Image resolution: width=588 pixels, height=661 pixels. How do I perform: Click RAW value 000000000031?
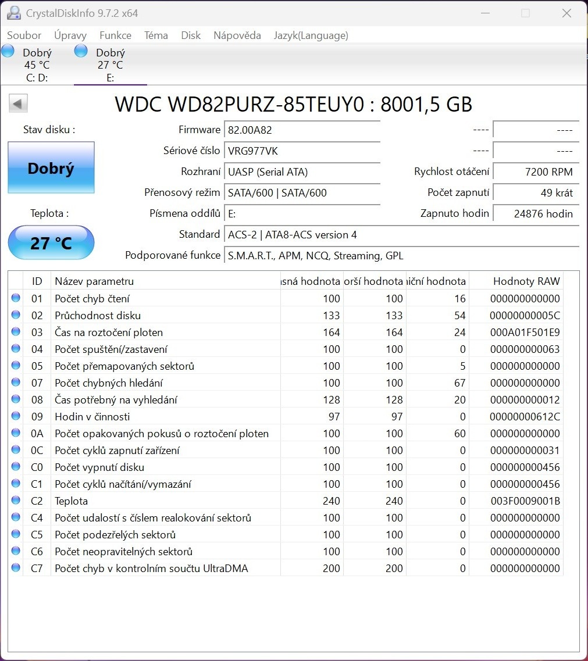(x=525, y=450)
